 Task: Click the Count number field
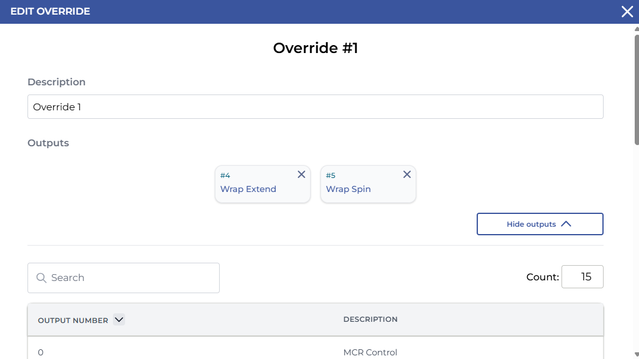click(582, 277)
